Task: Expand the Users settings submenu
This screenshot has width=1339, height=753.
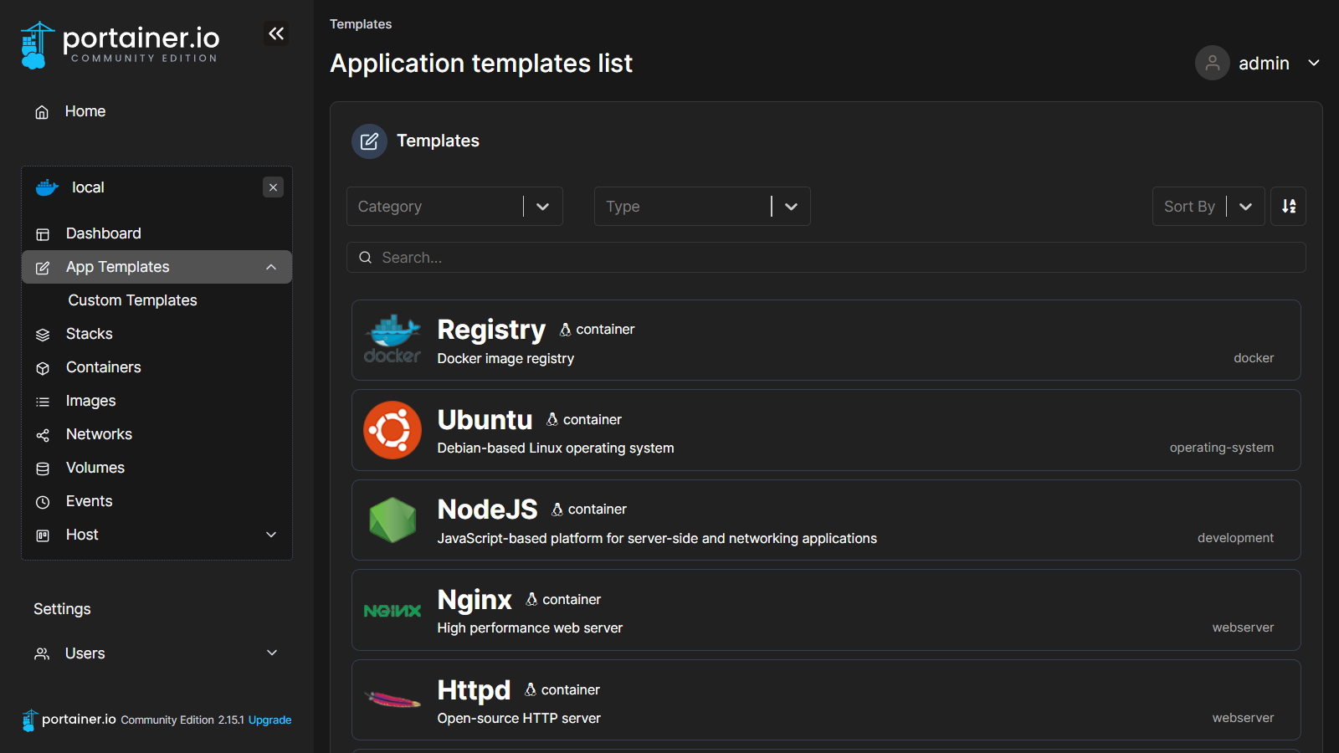Action: (271, 653)
